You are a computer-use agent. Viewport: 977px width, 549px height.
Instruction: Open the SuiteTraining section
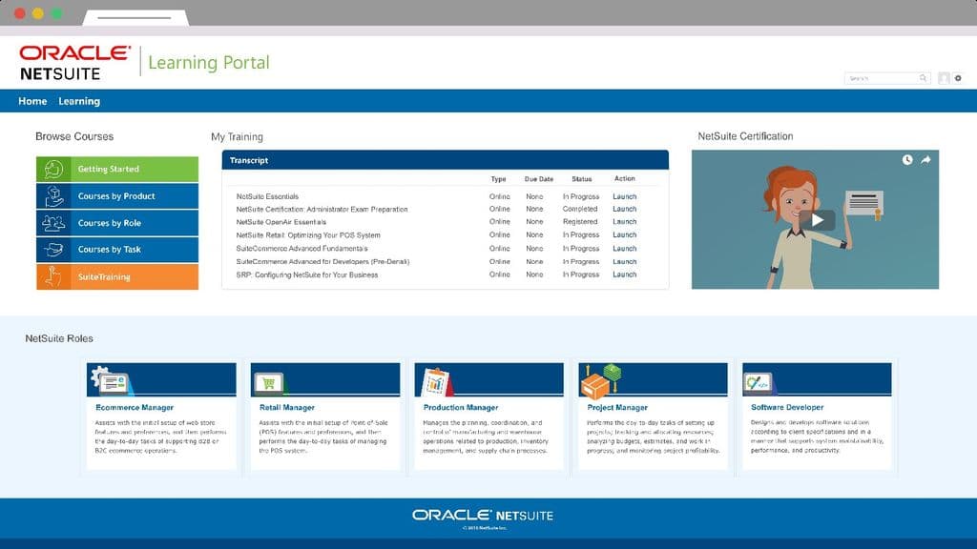tap(117, 277)
